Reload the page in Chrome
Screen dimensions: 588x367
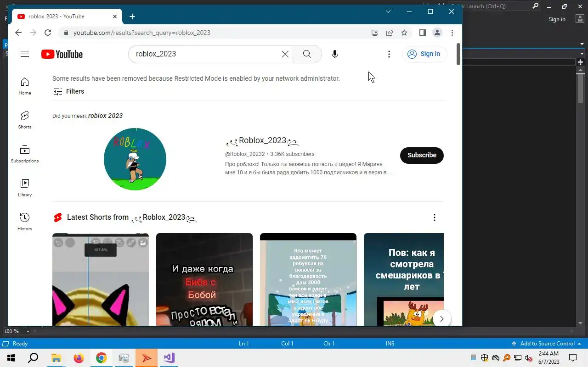point(48,33)
